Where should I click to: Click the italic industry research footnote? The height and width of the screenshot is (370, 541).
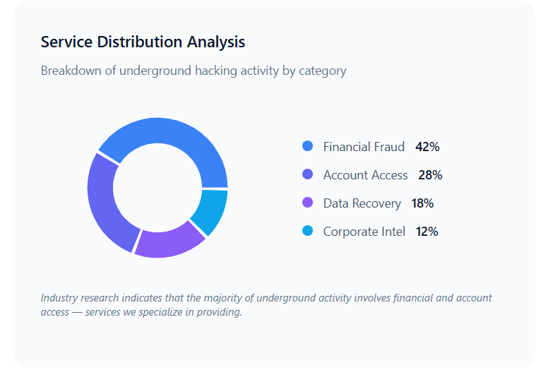266,305
